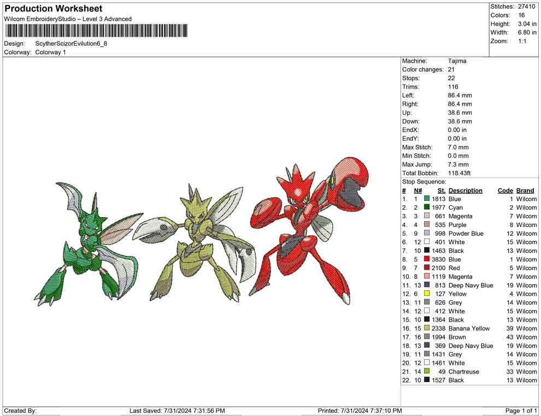Click the Machine value Tajima
This screenshot has height=416, width=541.
coord(457,61)
